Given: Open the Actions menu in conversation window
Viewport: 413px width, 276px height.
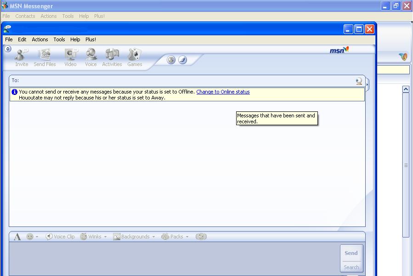Looking at the screenshot, I should [x=40, y=39].
